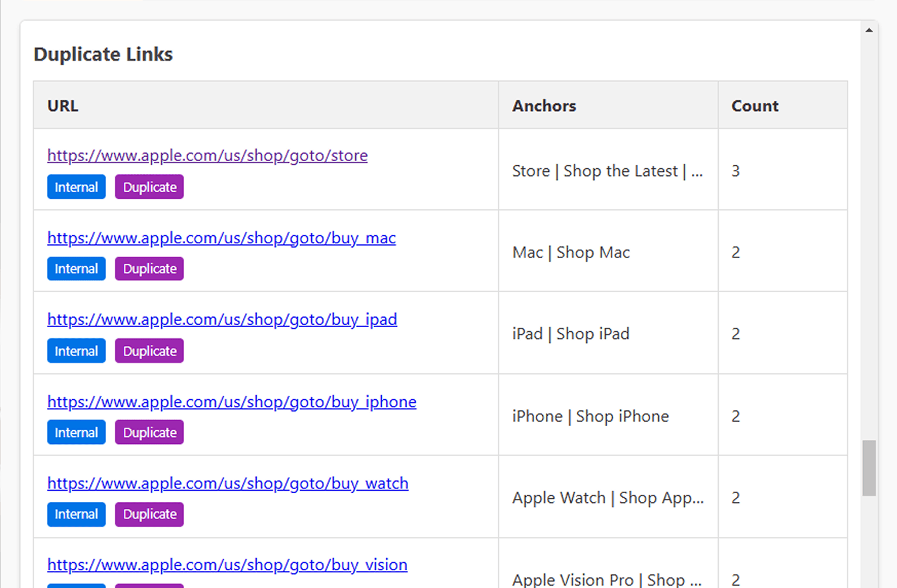This screenshot has height=588, width=897.
Task: Click the truncated Apple Watch anchor text
Action: point(608,498)
